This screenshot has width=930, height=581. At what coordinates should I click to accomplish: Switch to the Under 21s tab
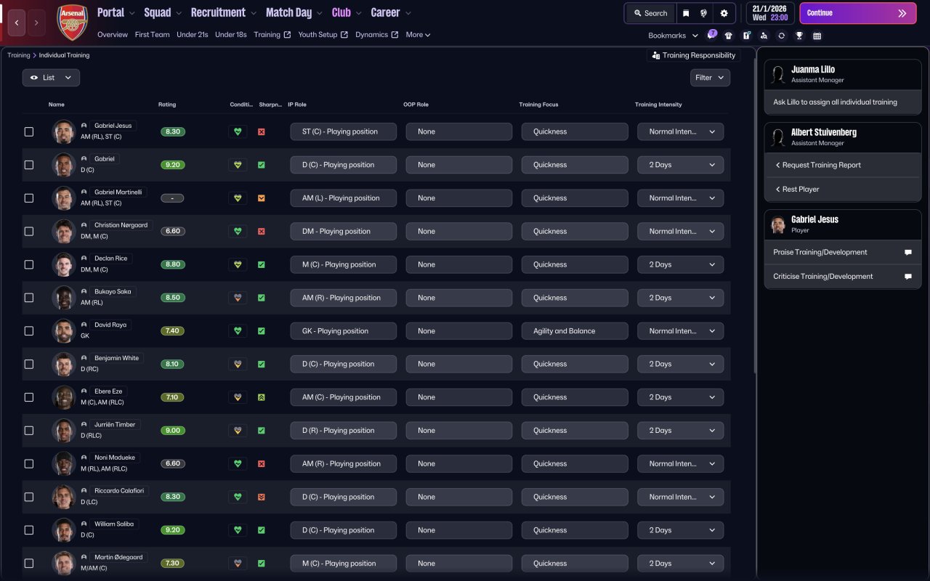click(192, 35)
